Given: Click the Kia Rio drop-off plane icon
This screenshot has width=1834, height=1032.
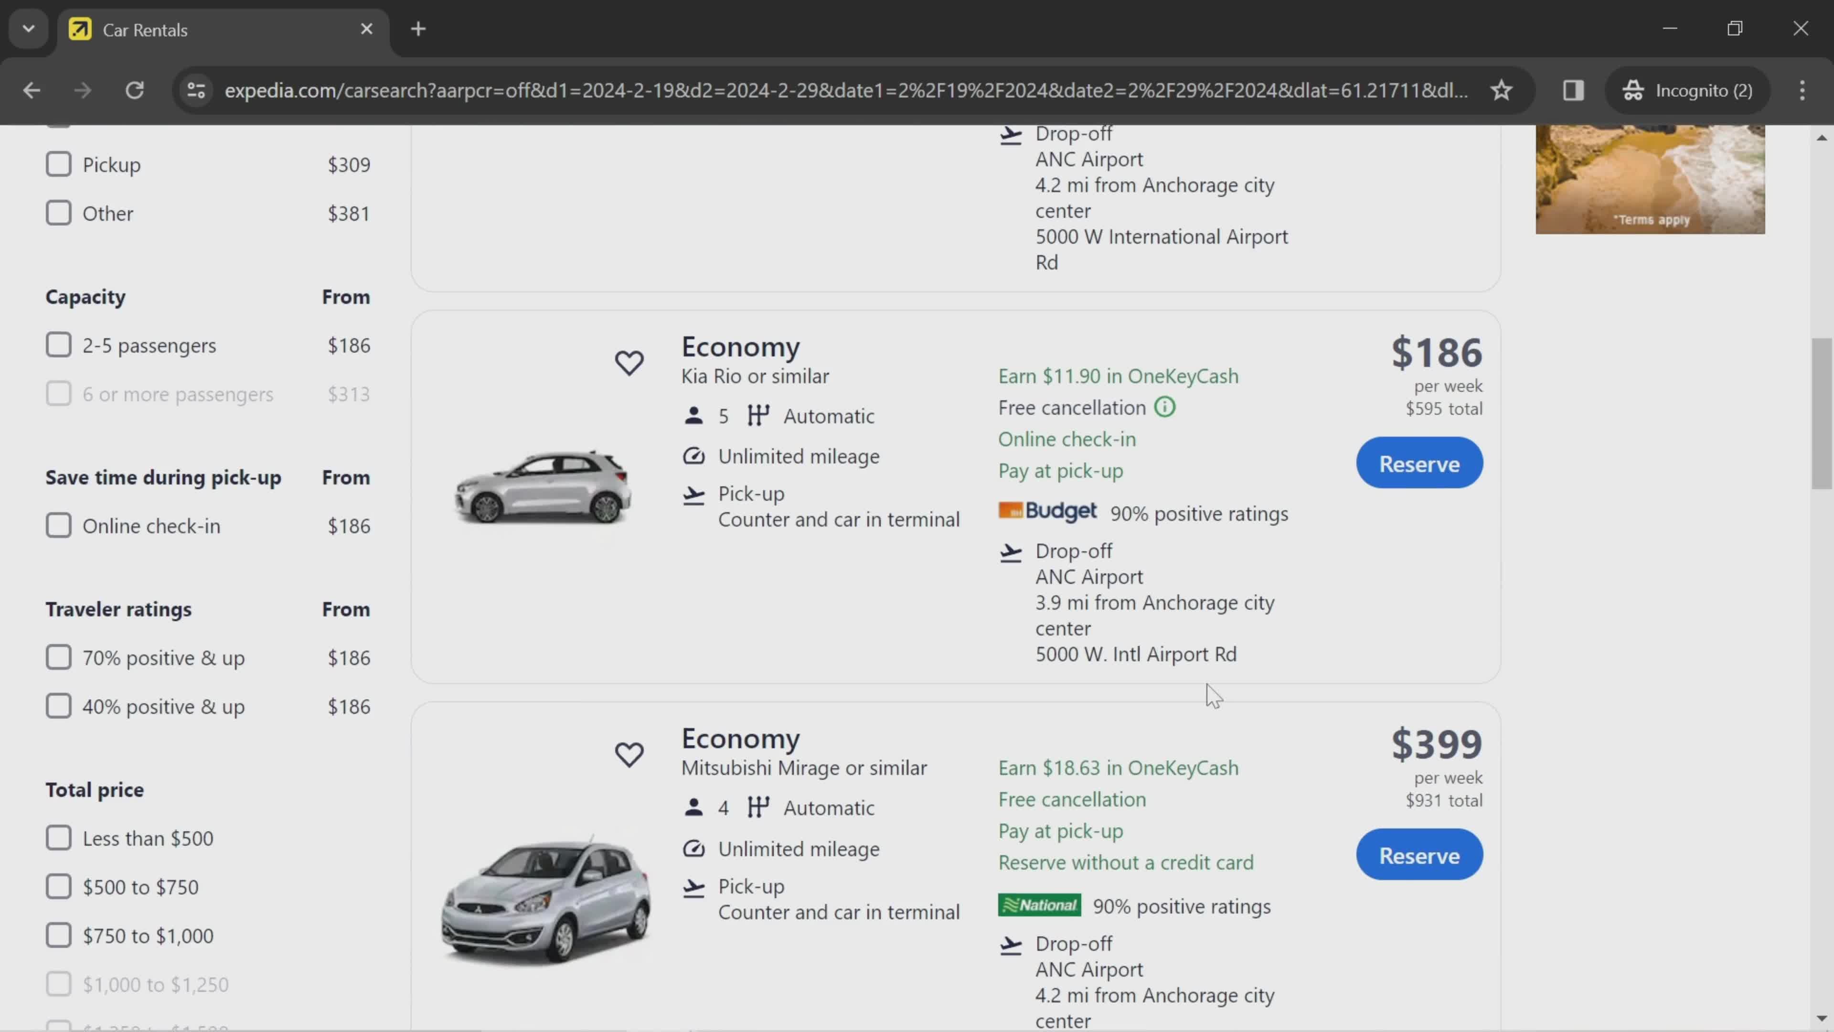Looking at the screenshot, I should (x=1010, y=553).
